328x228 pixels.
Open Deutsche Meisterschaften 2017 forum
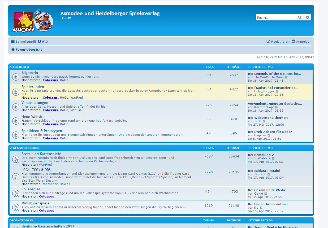point(48,226)
